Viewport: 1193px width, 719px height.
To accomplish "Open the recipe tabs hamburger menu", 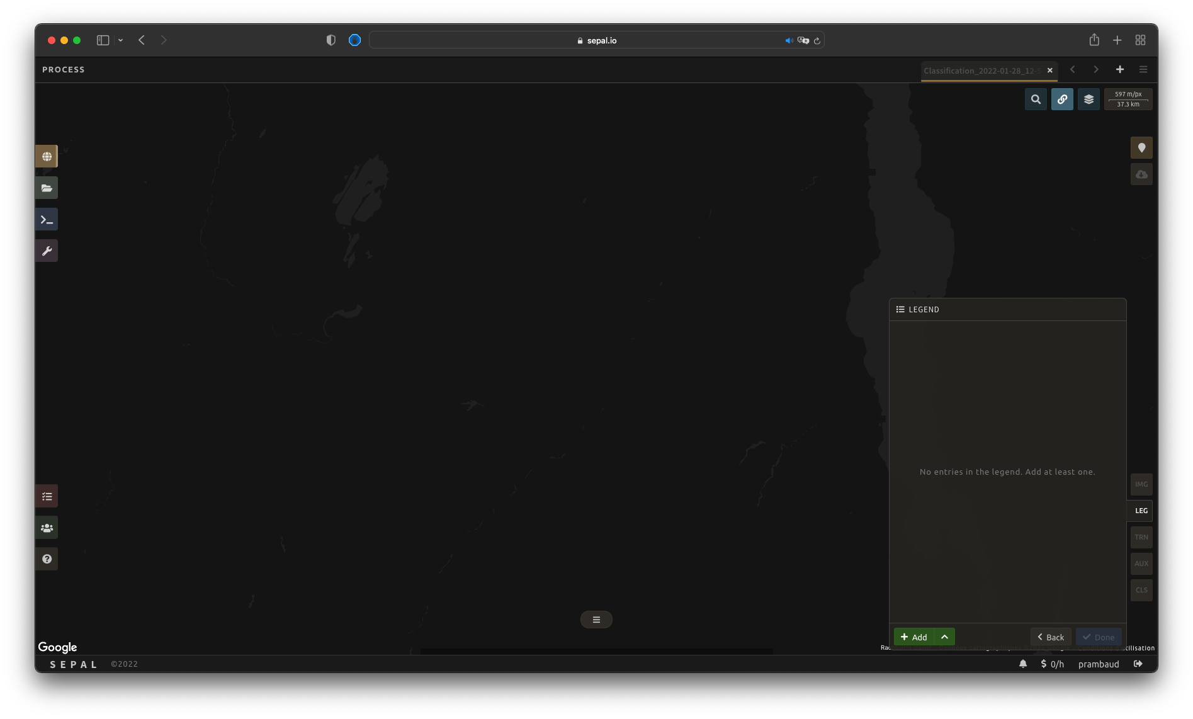I will [x=1143, y=70].
